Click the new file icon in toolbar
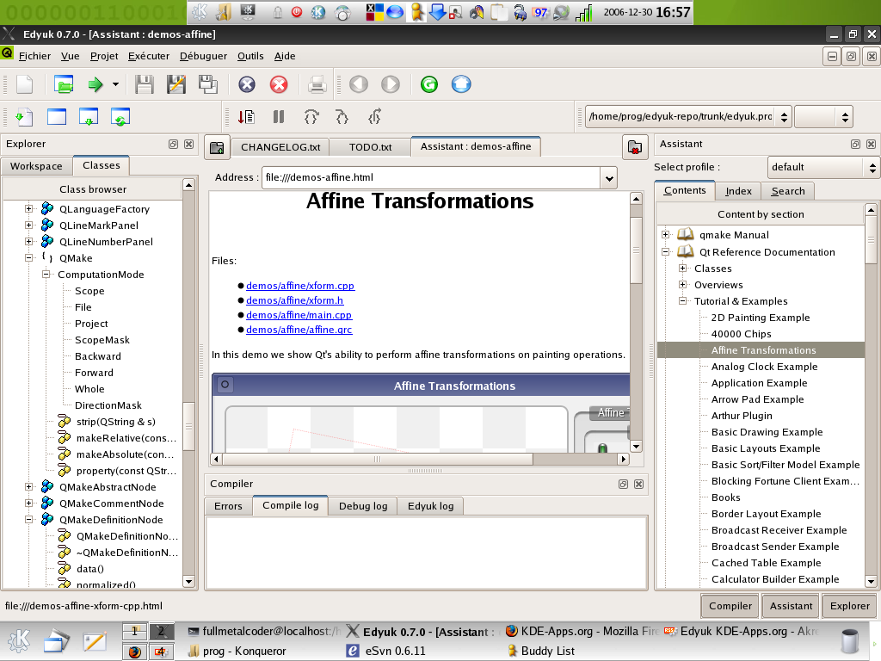Viewport: 881px width, 661px height. [x=24, y=85]
